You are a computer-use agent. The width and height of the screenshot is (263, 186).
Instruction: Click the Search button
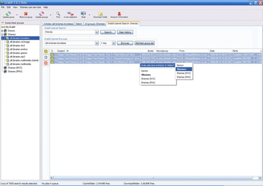(108, 32)
